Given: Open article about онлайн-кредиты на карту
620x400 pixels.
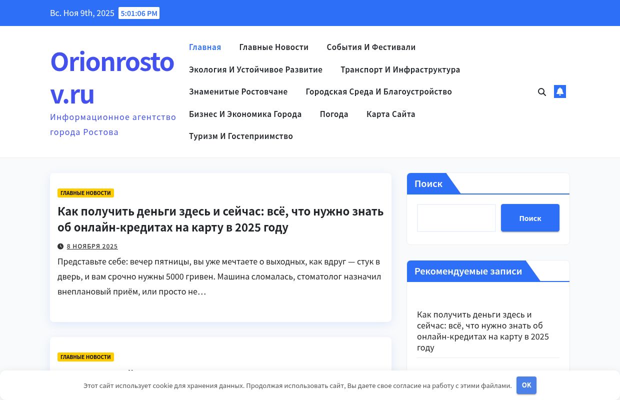Looking at the screenshot, I should click(220, 218).
